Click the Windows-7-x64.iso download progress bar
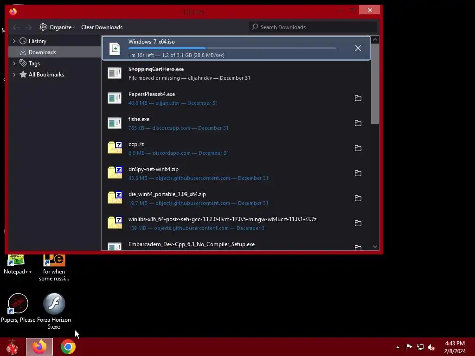This screenshot has width=475, height=356. point(232,48)
